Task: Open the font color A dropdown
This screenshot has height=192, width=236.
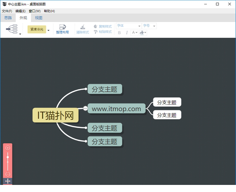Action: point(135,33)
